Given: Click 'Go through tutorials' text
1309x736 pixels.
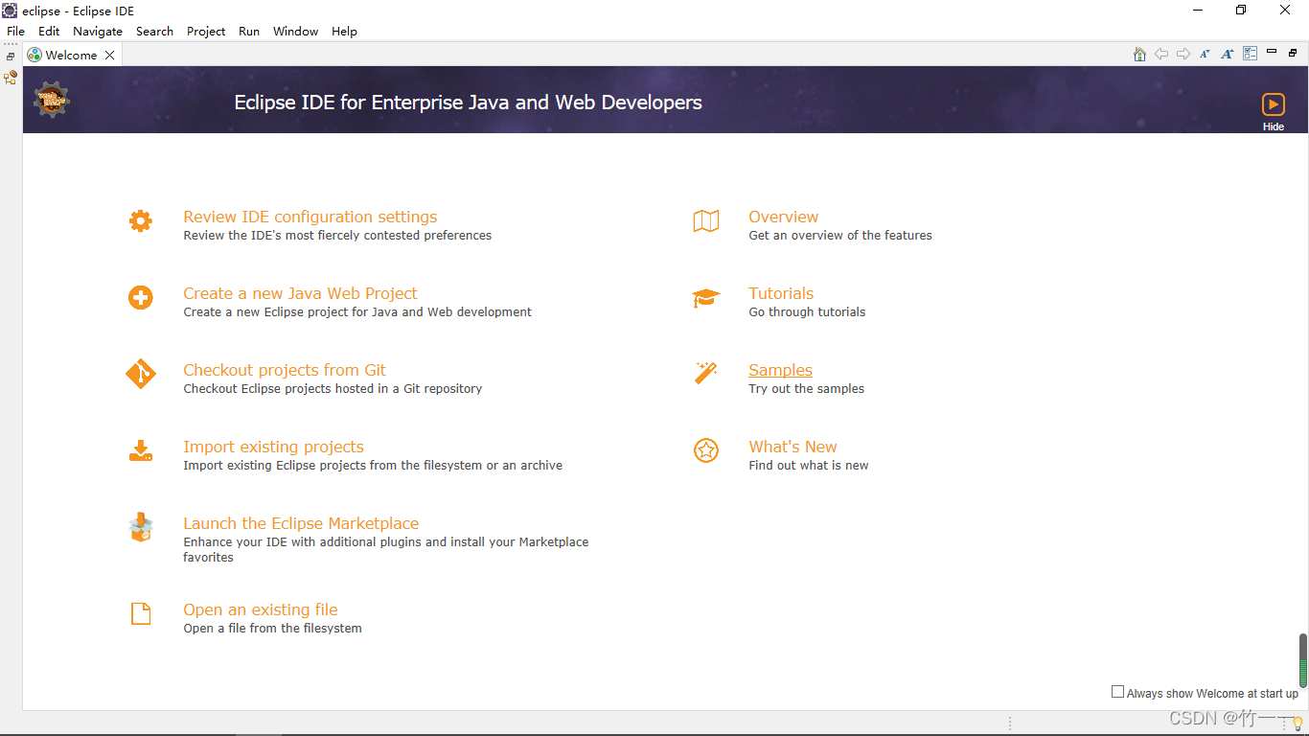Looking at the screenshot, I should coord(807,311).
